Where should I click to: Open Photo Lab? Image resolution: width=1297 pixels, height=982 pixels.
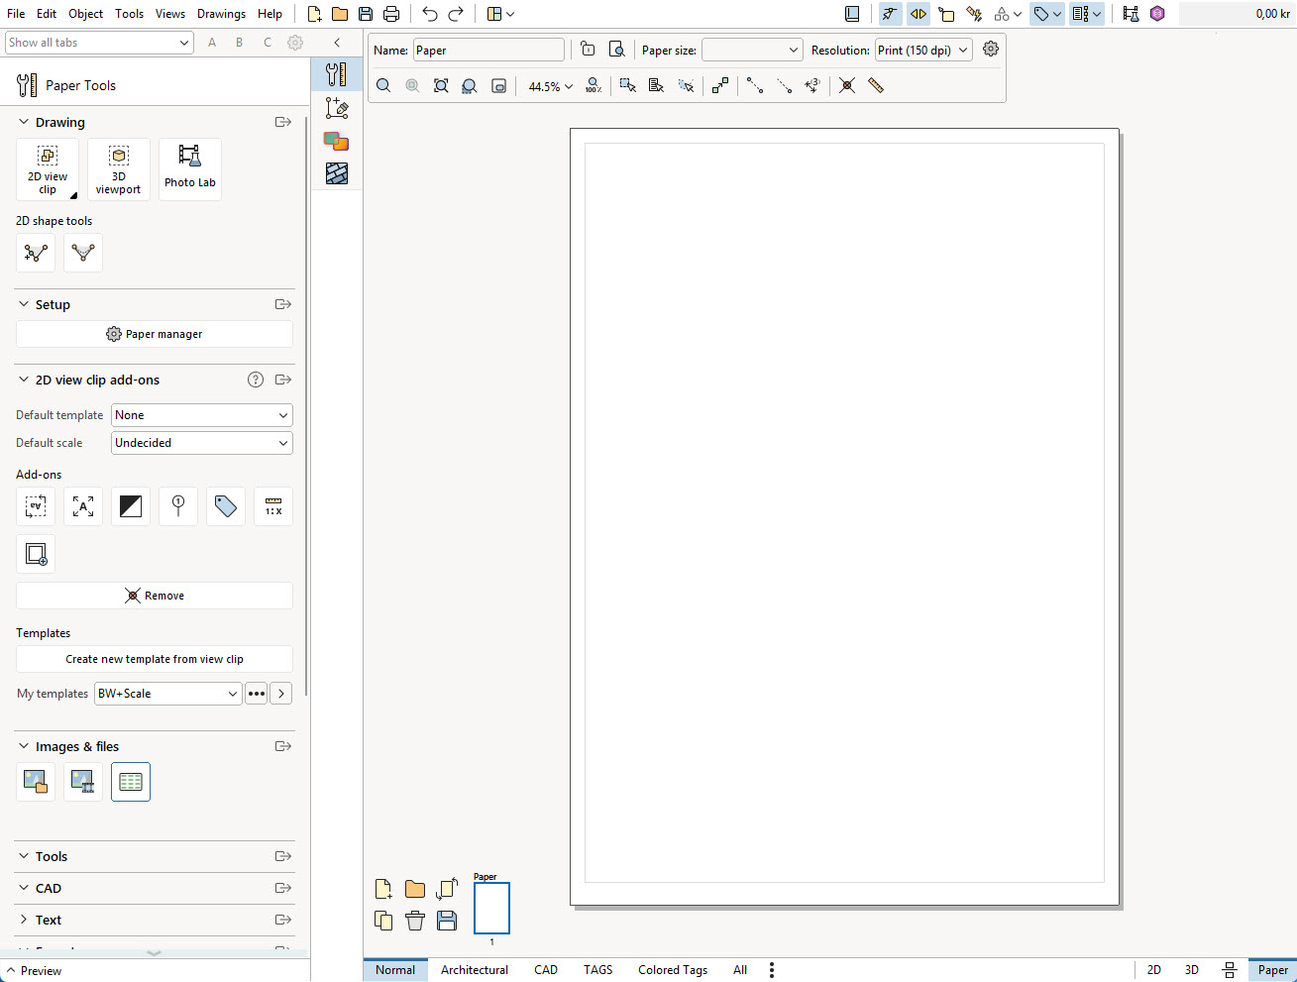[190, 169]
